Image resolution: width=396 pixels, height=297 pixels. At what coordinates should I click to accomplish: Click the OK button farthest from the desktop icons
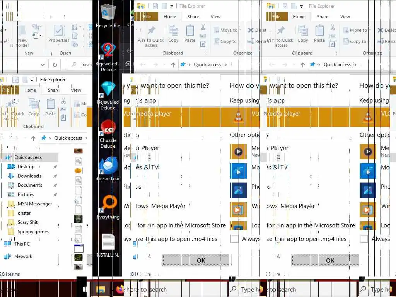[x=325, y=260]
